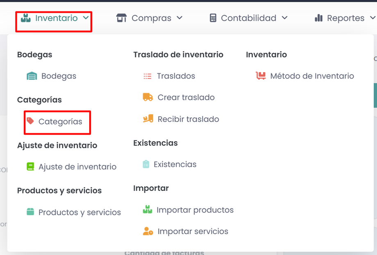Click the clipboard Existencias icon
This screenshot has width=377, height=255.
point(146,164)
